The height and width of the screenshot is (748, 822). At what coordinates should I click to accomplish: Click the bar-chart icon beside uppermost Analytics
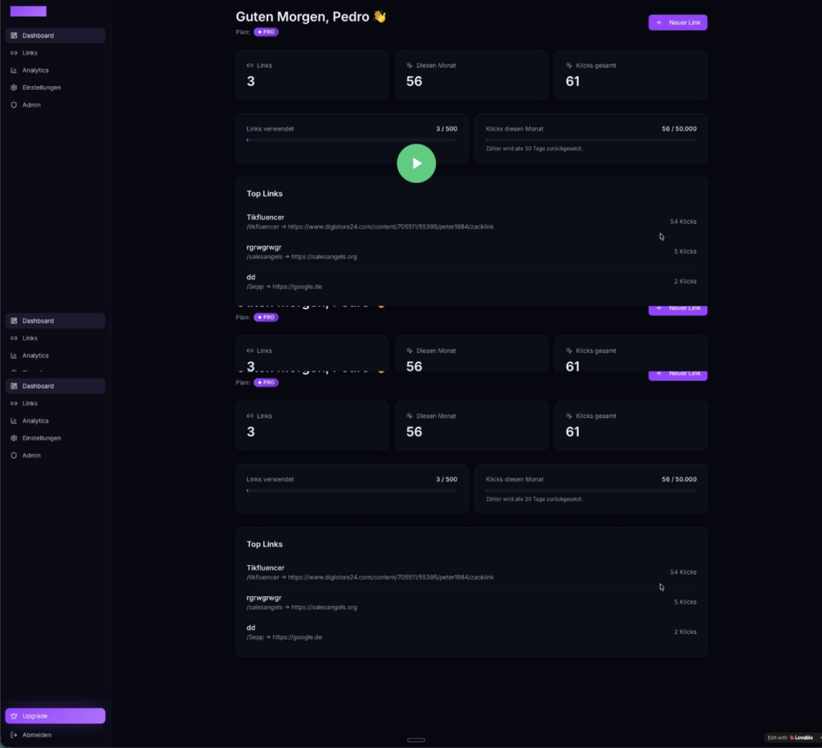coord(14,71)
